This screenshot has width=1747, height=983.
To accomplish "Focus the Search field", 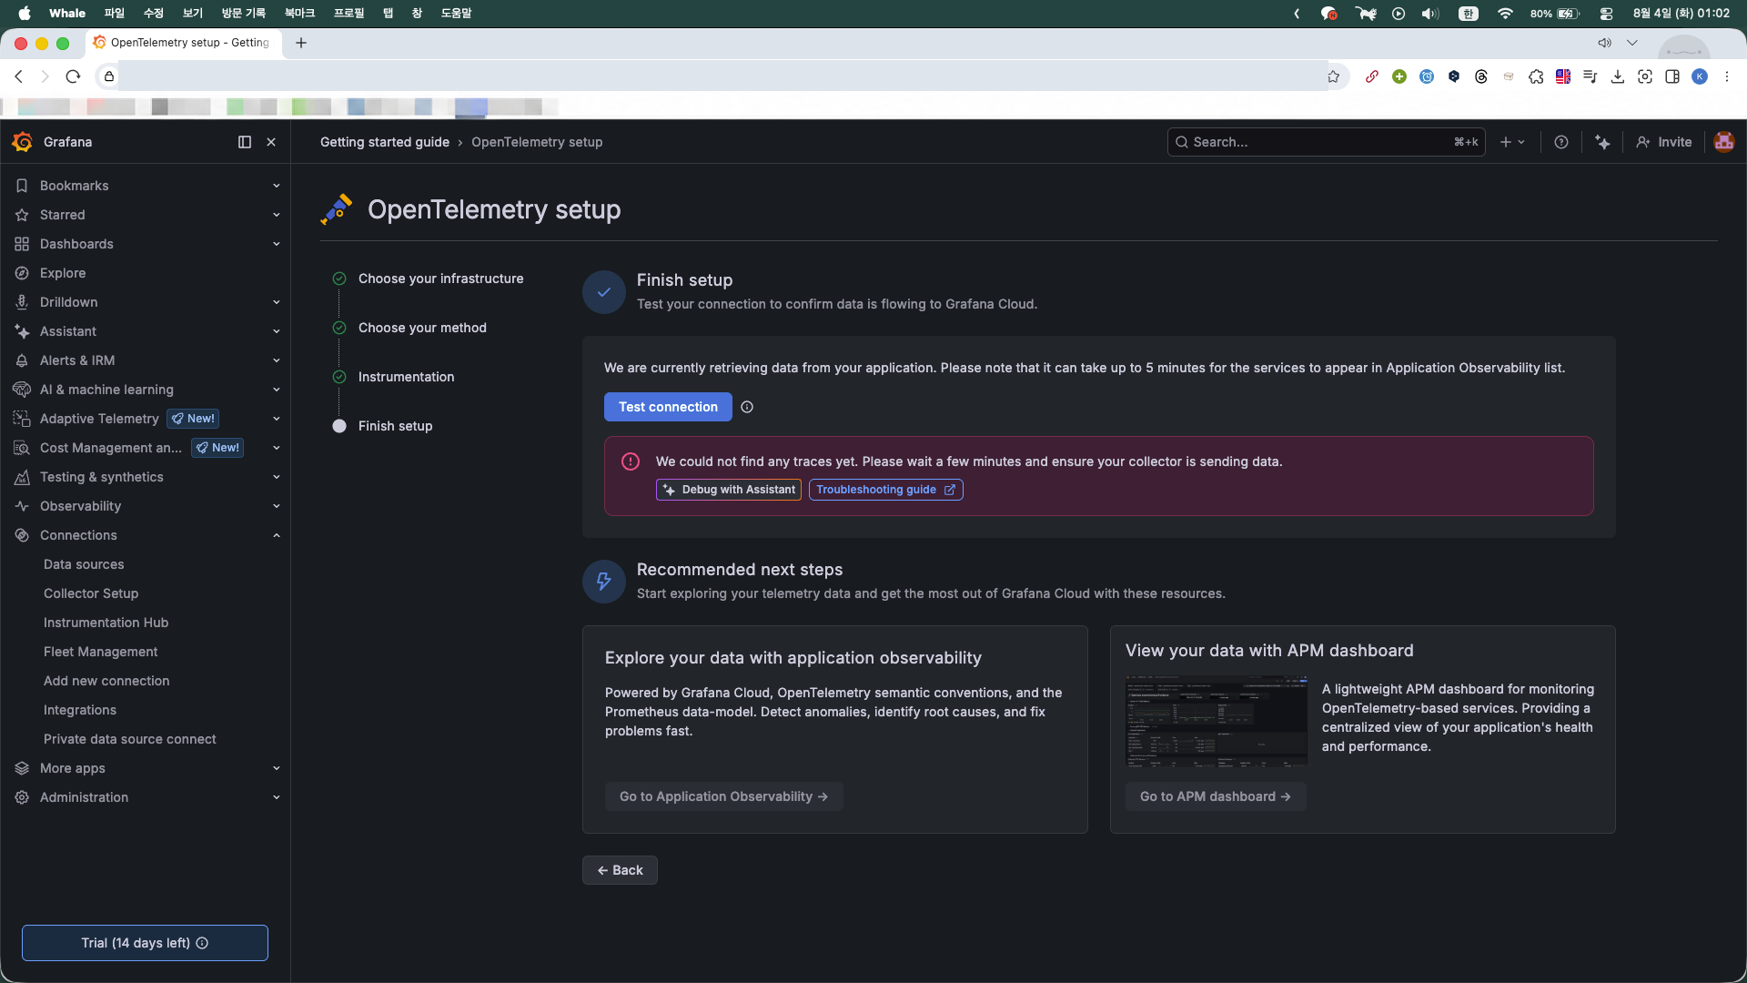I will tap(1326, 142).
